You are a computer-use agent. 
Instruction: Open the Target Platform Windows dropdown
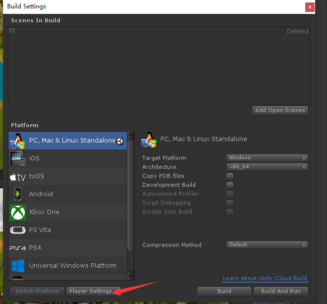pyautogui.click(x=267, y=158)
